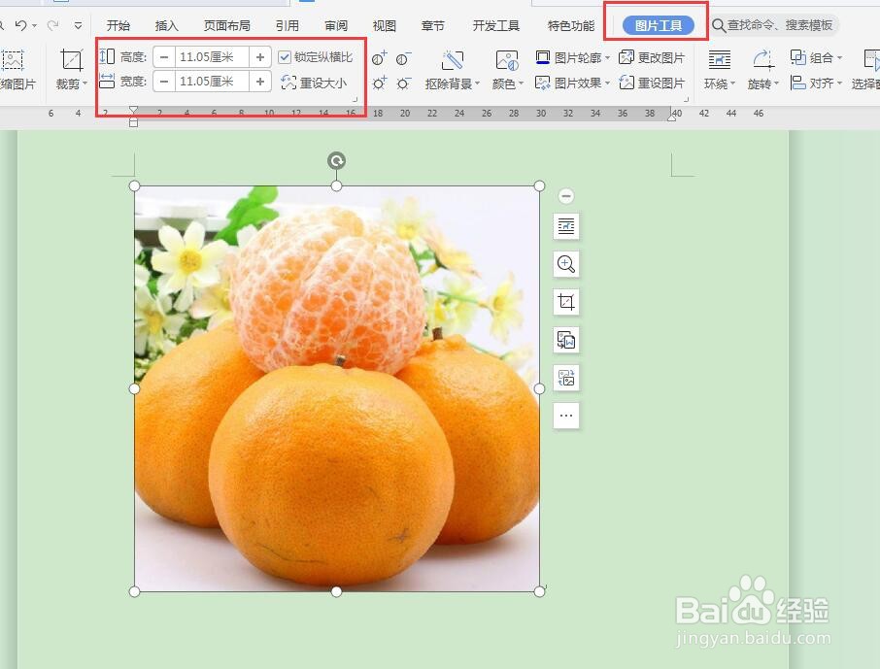
Task: Click the 查找命令 search box
Action: [x=777, y=25]
